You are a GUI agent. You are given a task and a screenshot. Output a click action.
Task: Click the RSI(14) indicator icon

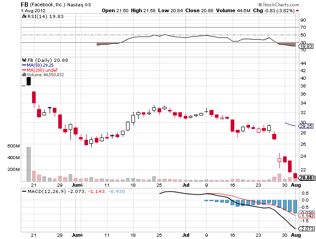24,16
